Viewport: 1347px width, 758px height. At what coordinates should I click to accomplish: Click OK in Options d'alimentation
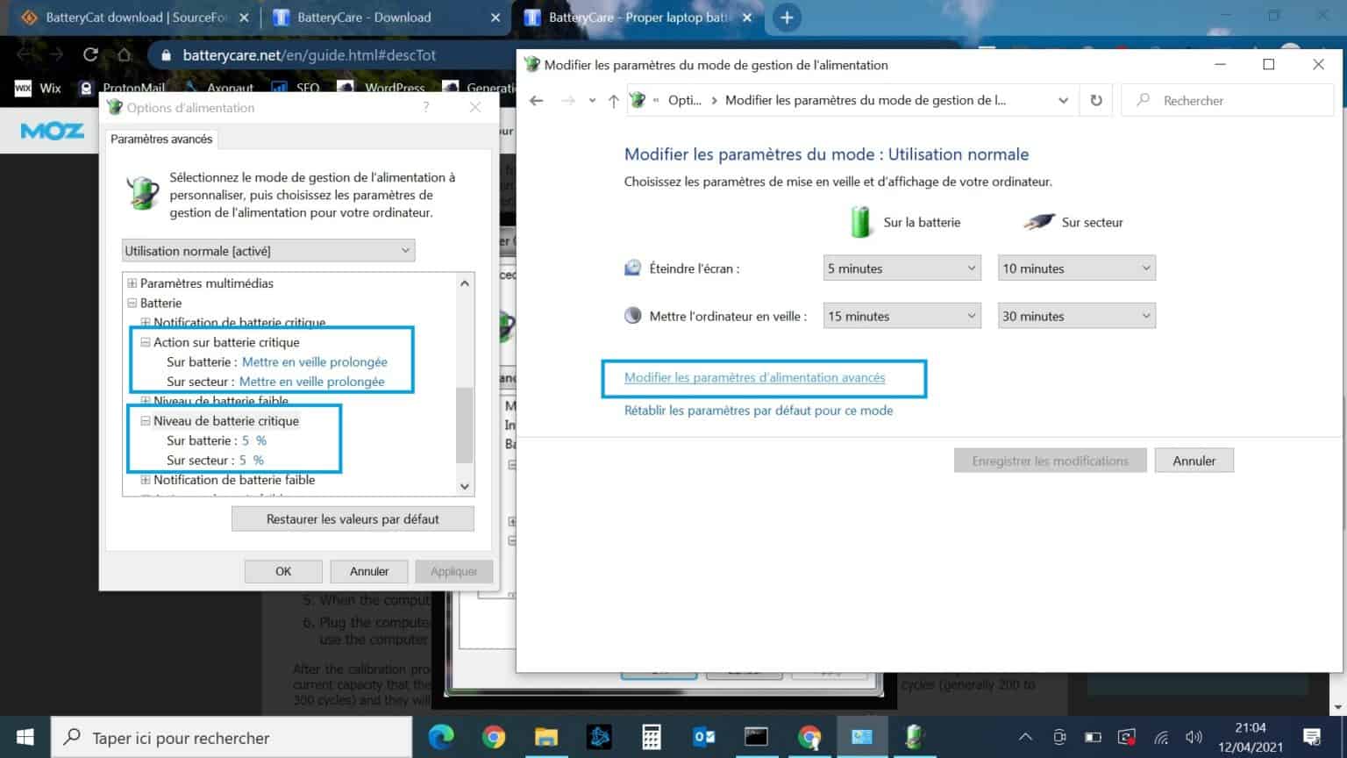(283, 571)
